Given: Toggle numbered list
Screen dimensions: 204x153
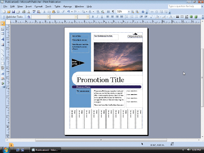Looking at the screenshot, I should pyautogui.click(x=132, y=17).
